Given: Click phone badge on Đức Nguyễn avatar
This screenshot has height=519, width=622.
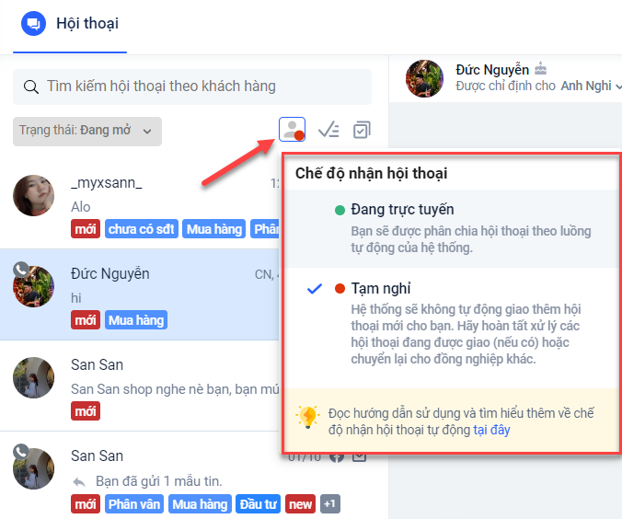Looking at the screenshot, I should [20, 270].
